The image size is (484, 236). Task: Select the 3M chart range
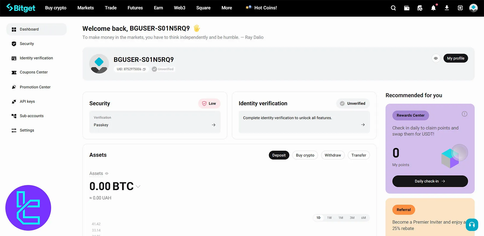[x=352, y=218]
